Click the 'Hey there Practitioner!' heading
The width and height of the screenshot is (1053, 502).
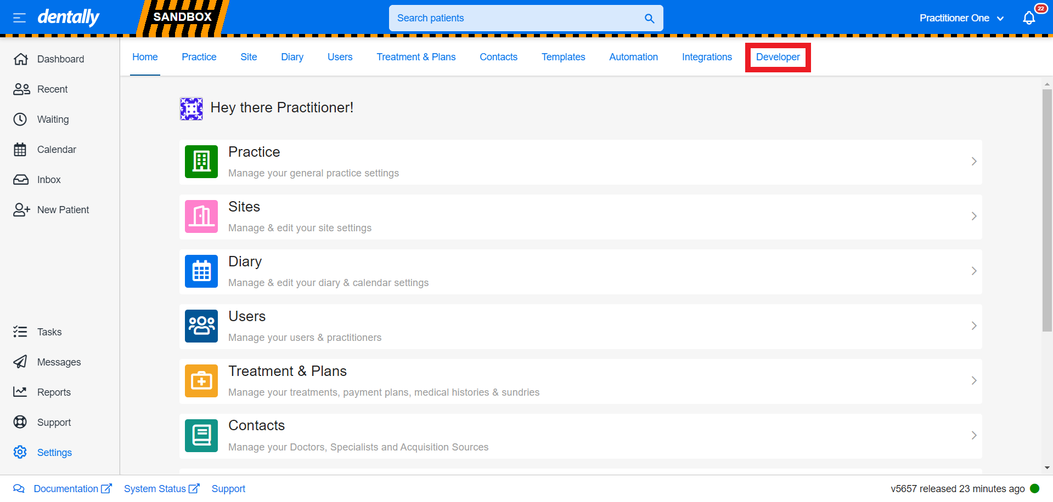(282, 107)
